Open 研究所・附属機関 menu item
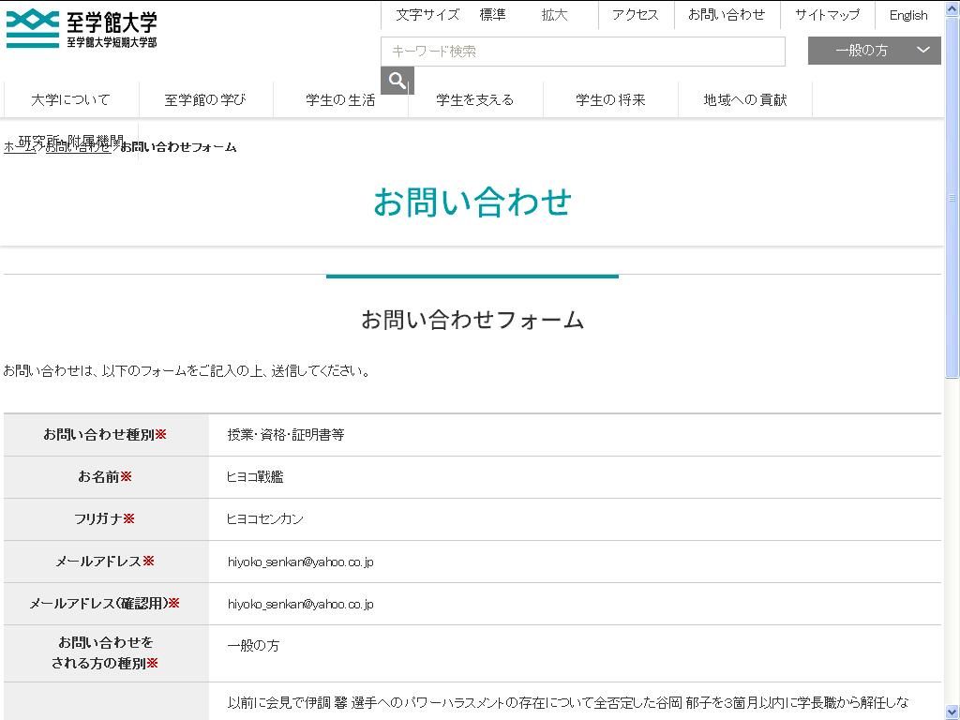Screen dimensions: 960x720 (x=70, y=139)
